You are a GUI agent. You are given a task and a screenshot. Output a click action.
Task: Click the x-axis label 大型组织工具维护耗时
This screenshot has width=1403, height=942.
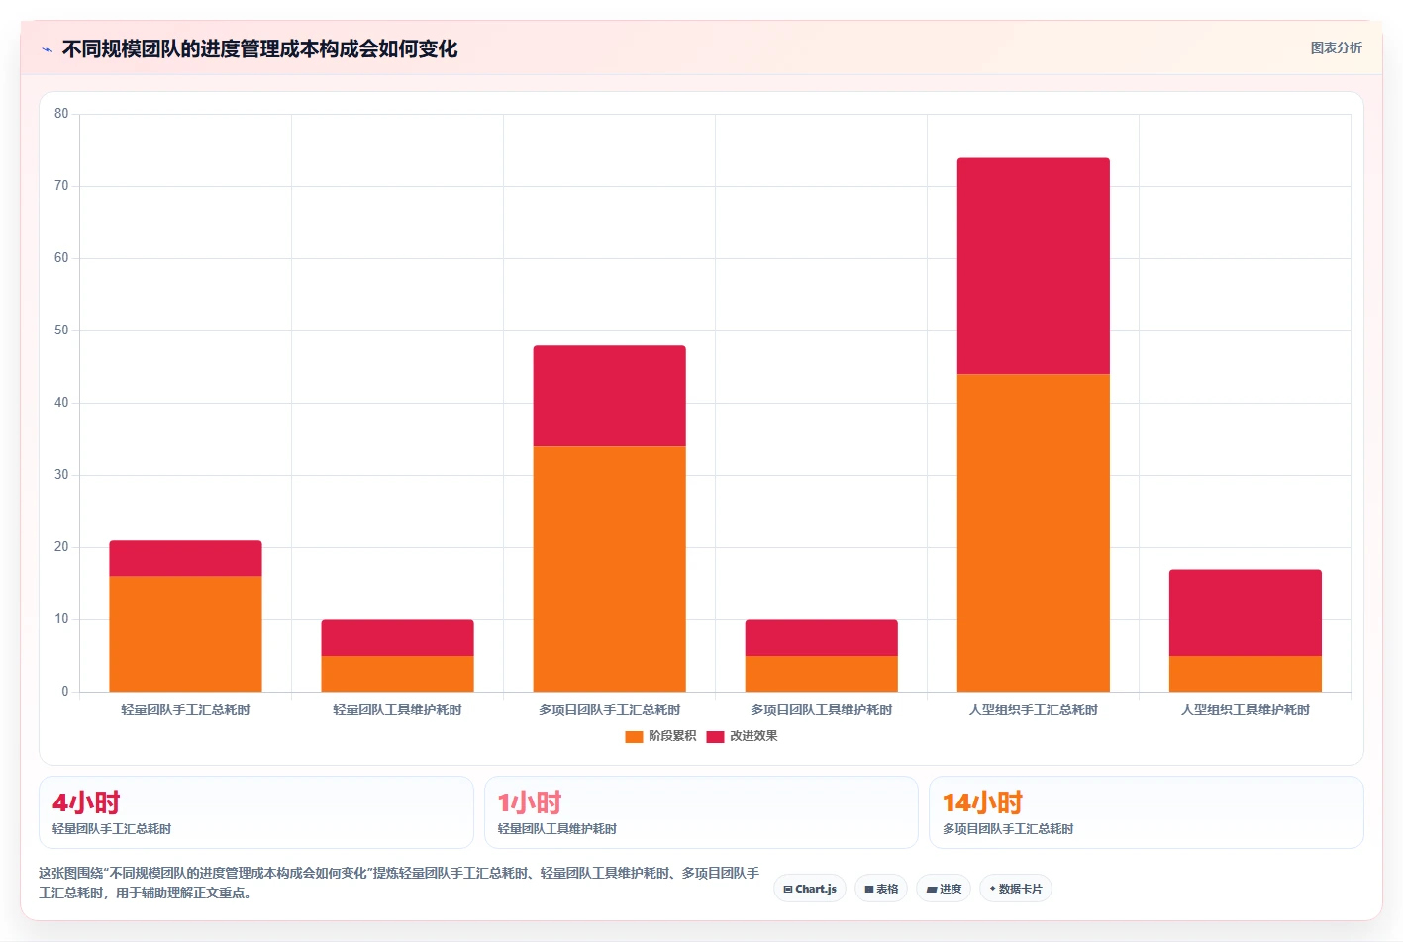click(1245, 709)
